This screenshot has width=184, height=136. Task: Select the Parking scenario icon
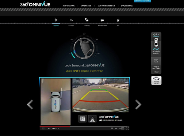pyautogui.click(x=87, y=20)
